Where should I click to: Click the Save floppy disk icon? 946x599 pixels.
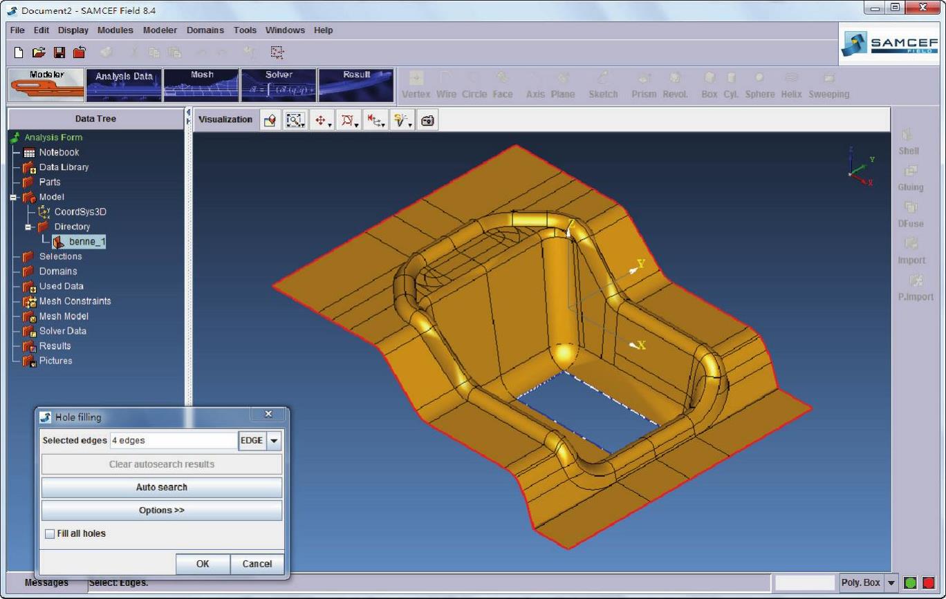click(59, 53)
